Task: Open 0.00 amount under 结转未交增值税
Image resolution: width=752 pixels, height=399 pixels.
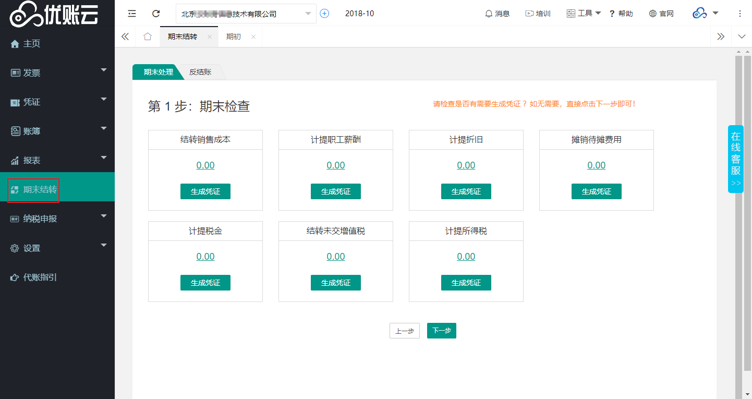Action: [336, 257]
